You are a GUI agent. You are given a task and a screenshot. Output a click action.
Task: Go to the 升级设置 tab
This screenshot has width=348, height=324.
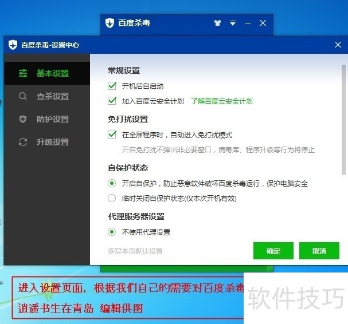pos(47,142)
